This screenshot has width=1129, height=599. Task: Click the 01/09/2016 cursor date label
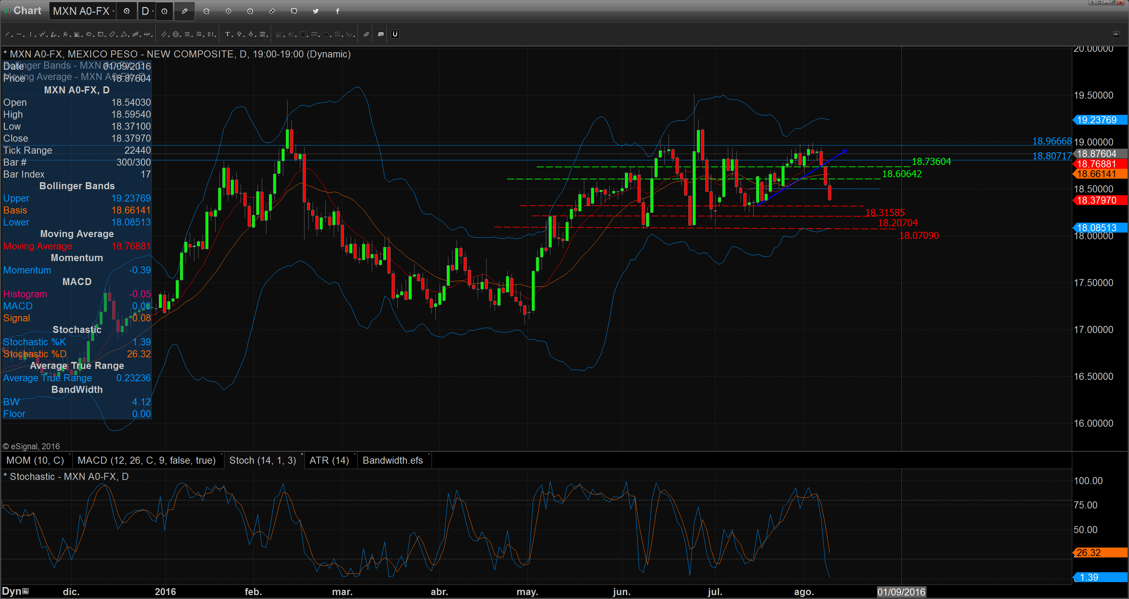[901, 592]
